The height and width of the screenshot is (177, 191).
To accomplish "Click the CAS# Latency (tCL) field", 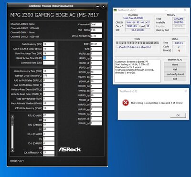I will (49, 44).
